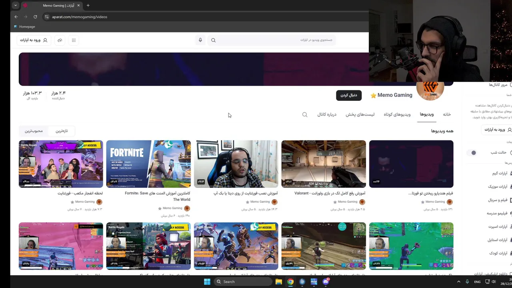512x288 pixels.
Task: Open the pink Fortnite thumbnail in second row
Action: [61, 246]
